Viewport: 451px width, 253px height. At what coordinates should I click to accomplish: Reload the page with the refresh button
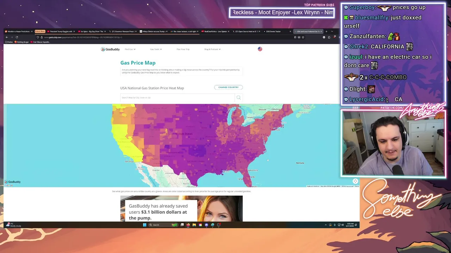(x=17, y=37)
